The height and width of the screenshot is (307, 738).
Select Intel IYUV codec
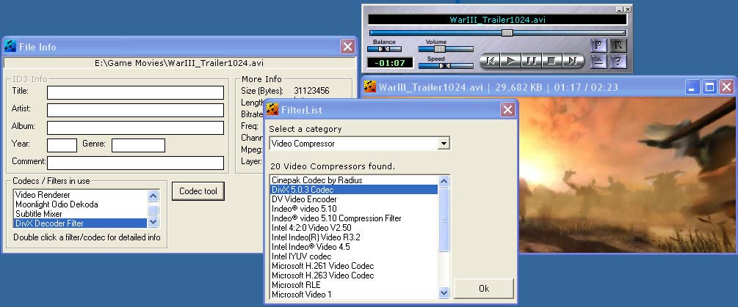(x=354, y=256)
